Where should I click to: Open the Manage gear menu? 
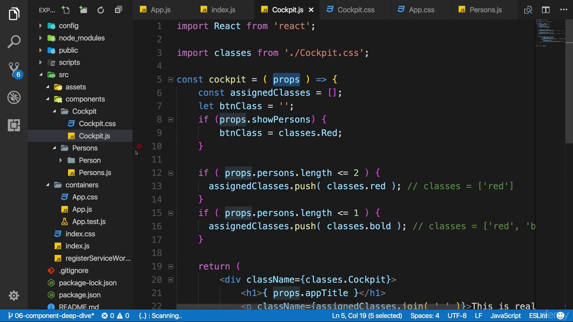click(14, 296)
